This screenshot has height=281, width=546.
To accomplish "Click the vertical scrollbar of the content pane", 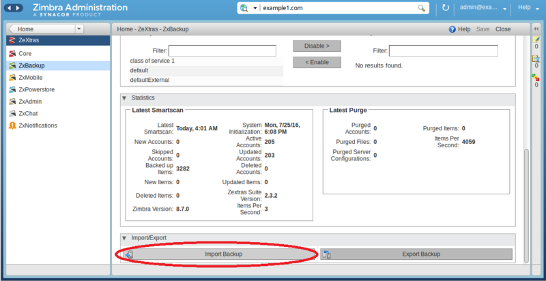I will (526, 205).
